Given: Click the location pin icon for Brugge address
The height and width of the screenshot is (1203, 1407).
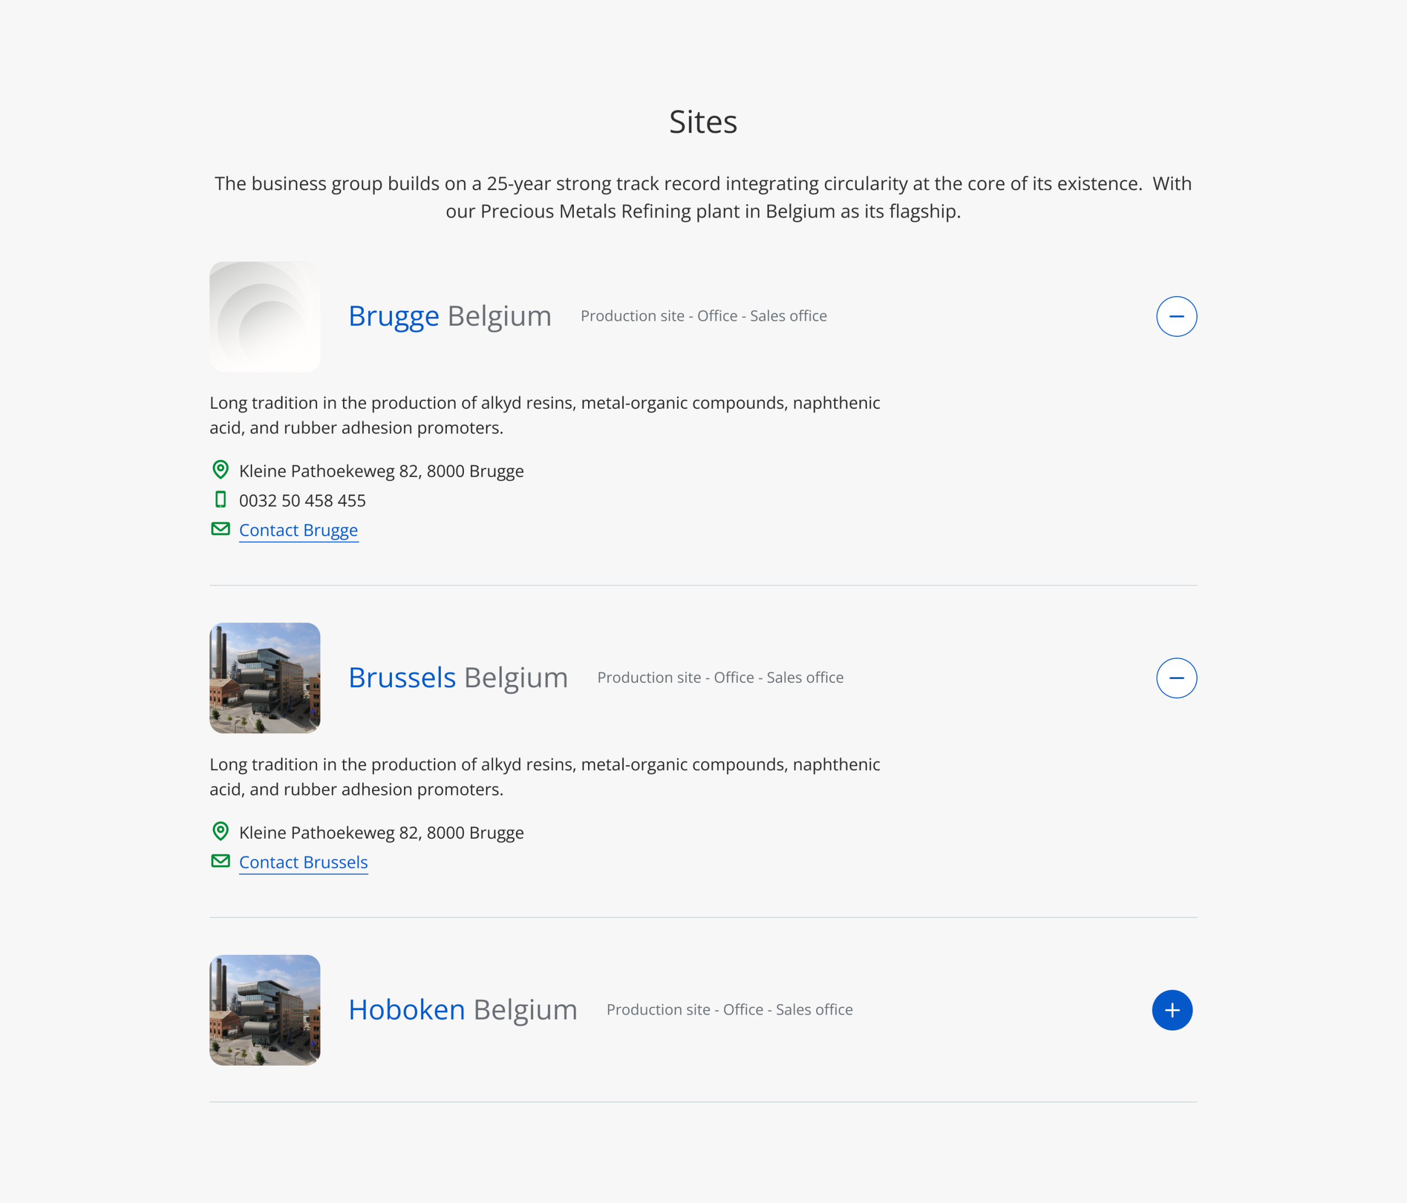Looking at the screenshot, I should [x=221, y=470].
